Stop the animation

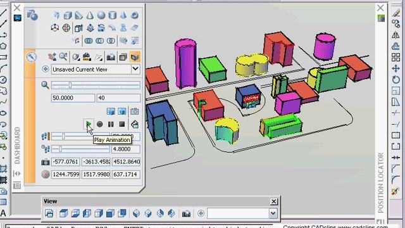122,124
